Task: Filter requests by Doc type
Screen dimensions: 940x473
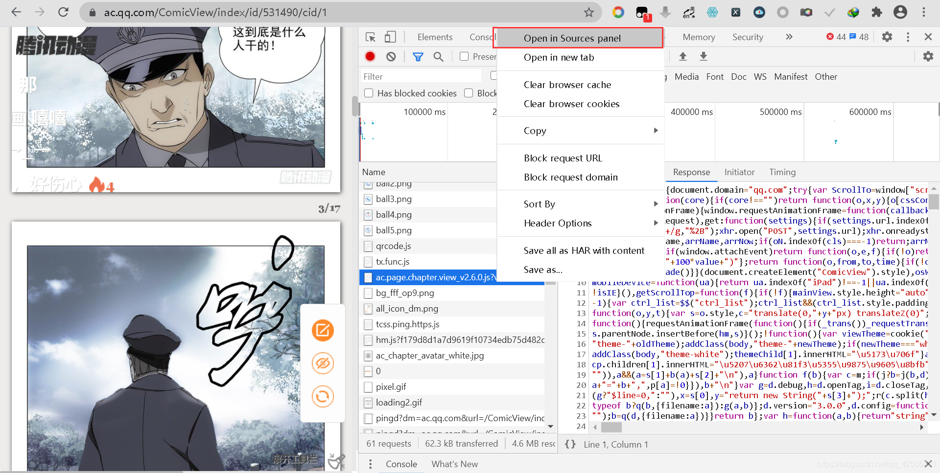Action: [739, 77]
